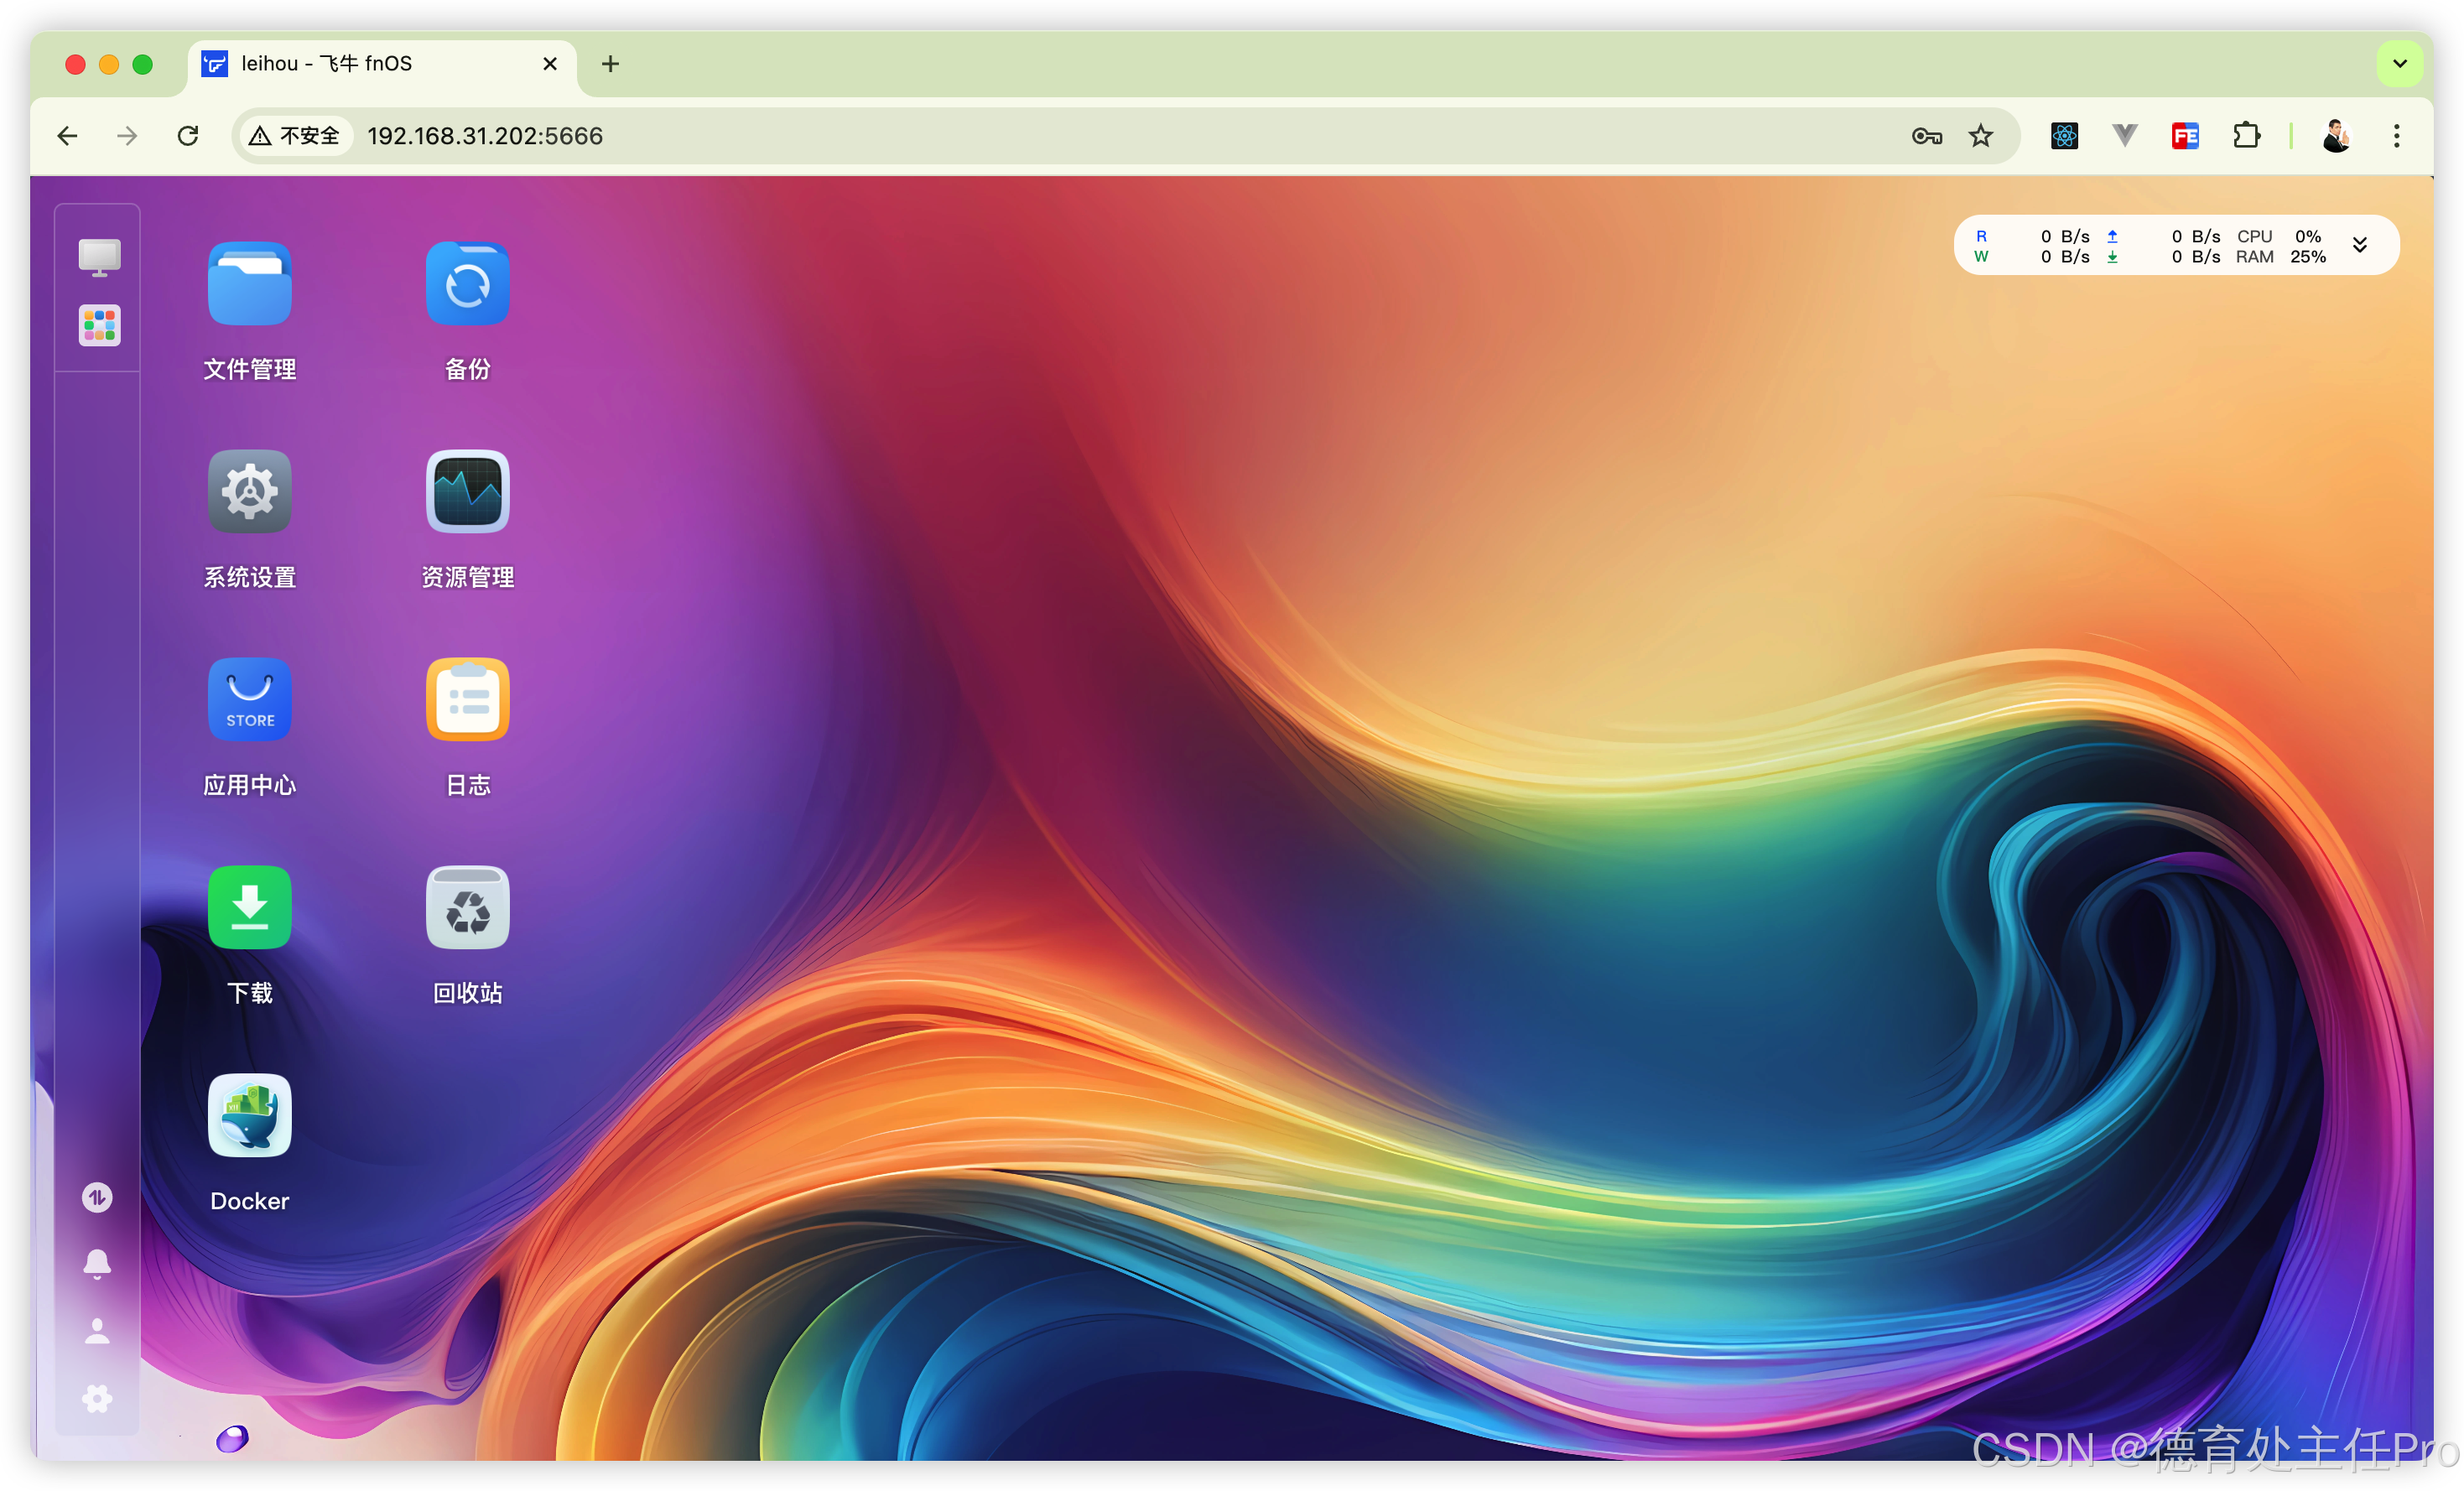This screenshot has height=1491, width=2464.
Task: Open notifications bell in sidebar
Action: click(x=97, y=1264)
